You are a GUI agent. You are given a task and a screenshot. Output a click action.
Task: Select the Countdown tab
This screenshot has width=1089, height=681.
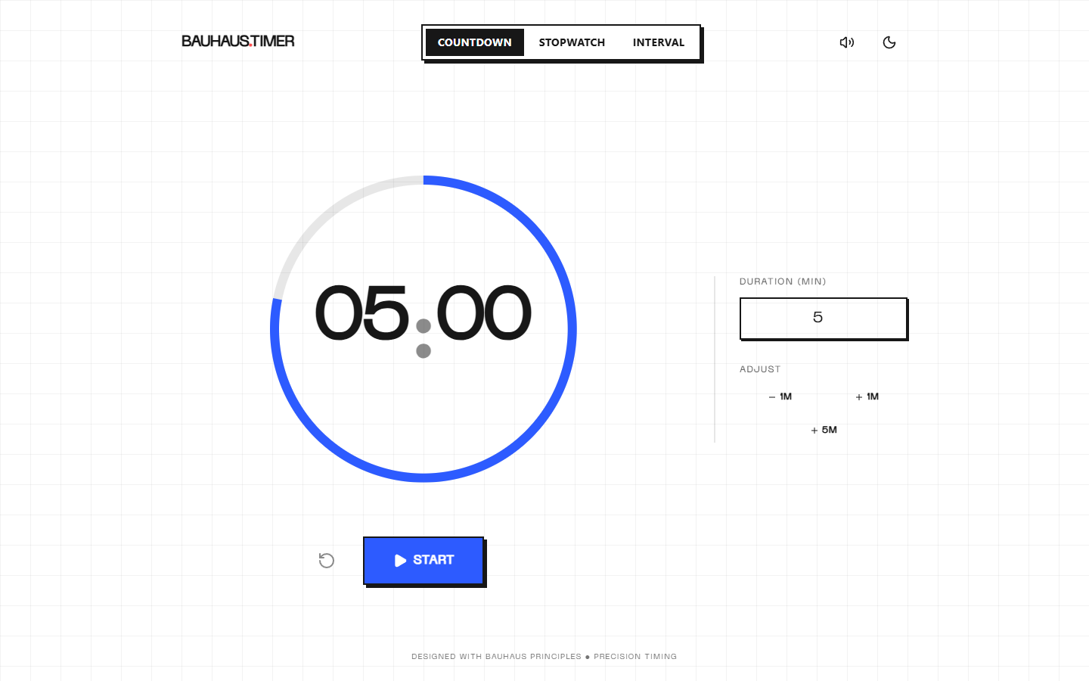[474, 42]
